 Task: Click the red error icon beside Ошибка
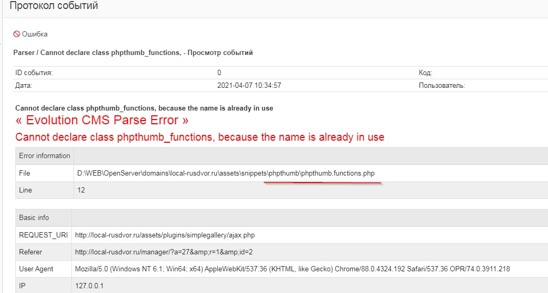tap(16, 34)
